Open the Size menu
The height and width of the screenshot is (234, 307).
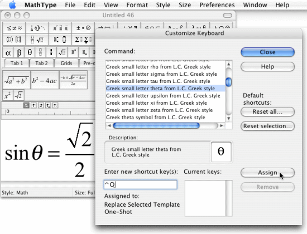(x=185, y=5)
